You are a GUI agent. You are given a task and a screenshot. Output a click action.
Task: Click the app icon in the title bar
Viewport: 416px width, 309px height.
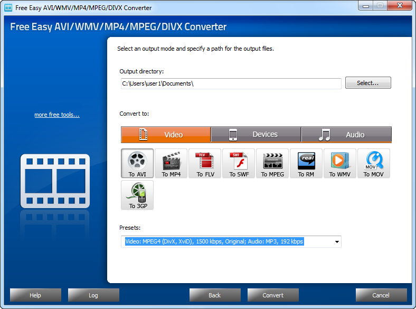pos(8,8)
